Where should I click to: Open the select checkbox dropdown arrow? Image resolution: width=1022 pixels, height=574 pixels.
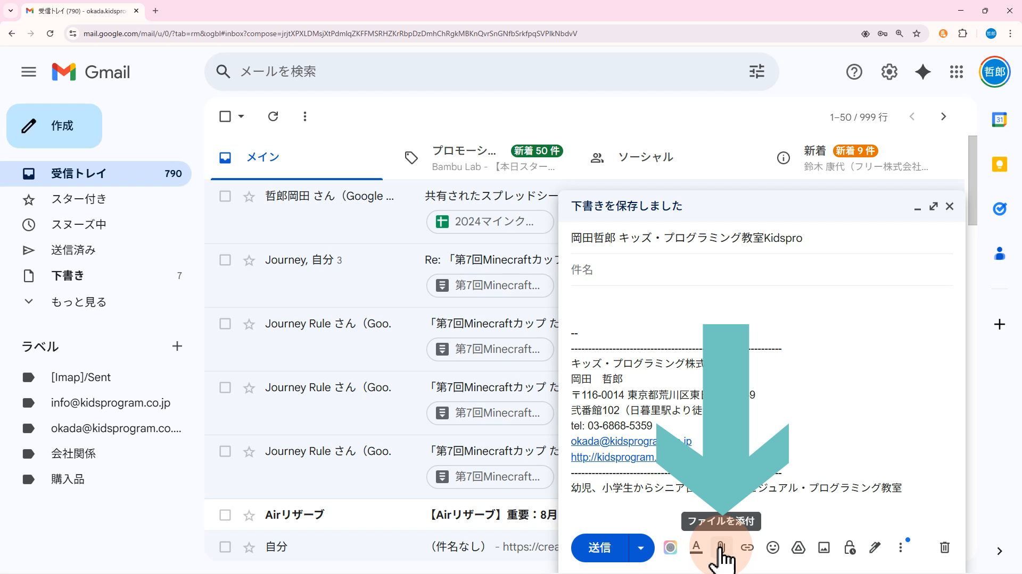pyautogui.click(x=241, y=116)
